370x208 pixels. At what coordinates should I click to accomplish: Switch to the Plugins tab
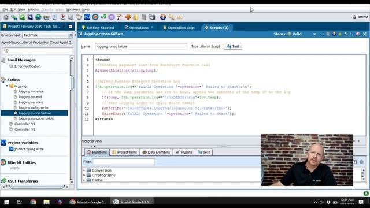coord(184,153)
